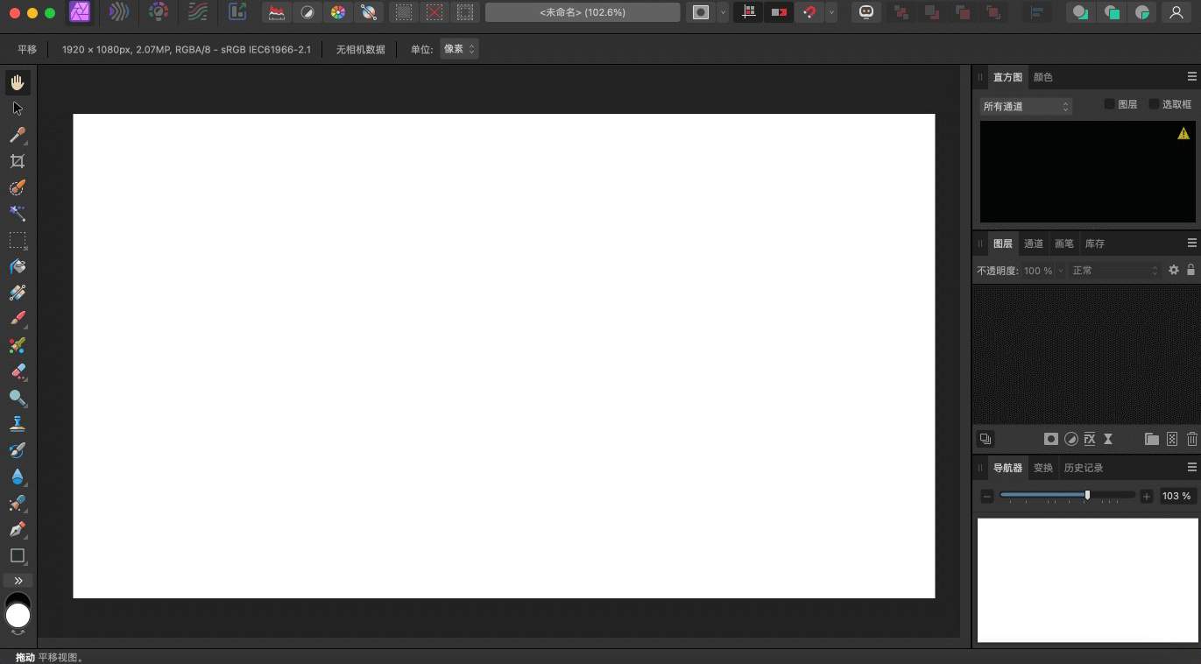The width and height of the screenshot is (1201, 664).
Task: Select the Move tool arrow
Action: click(18, 109)
